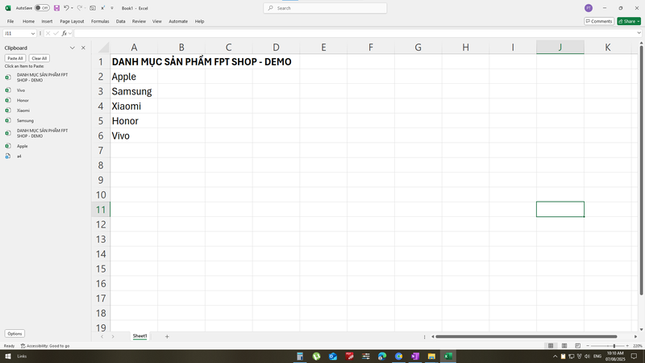645x363 pixels.
Task: Click horizontal scrollbar right arrow
Action: 635,336
